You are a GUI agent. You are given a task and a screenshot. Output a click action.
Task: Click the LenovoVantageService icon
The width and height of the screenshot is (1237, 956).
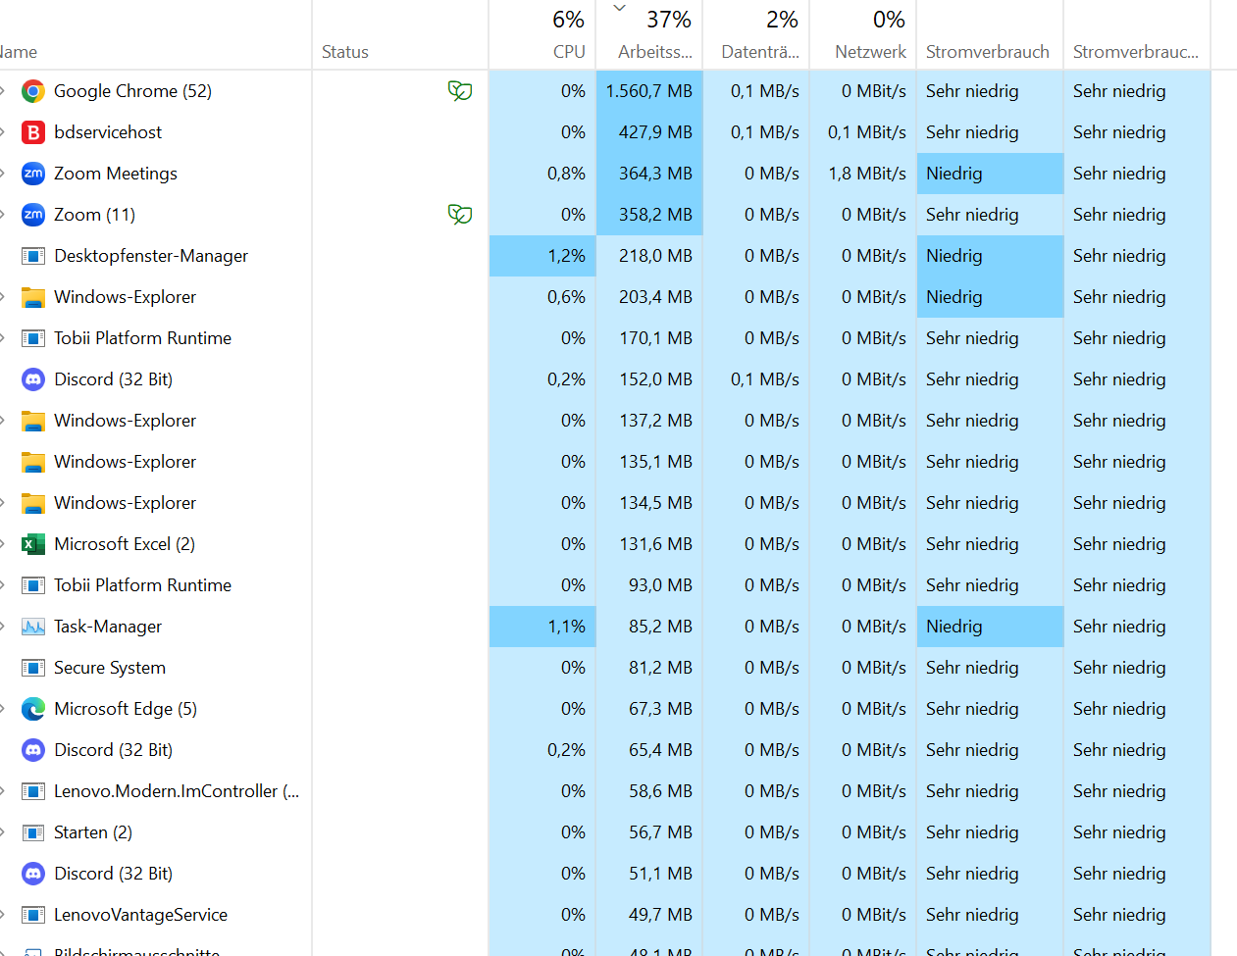pos(33,915)
